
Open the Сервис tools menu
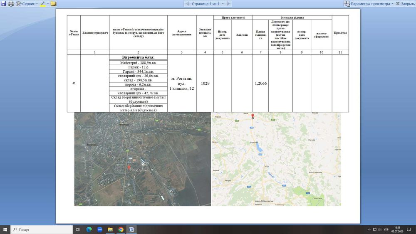[x=27, y=4]
